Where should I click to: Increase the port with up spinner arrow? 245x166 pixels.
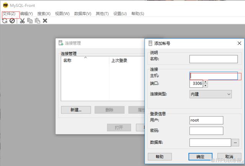point(206,82)
